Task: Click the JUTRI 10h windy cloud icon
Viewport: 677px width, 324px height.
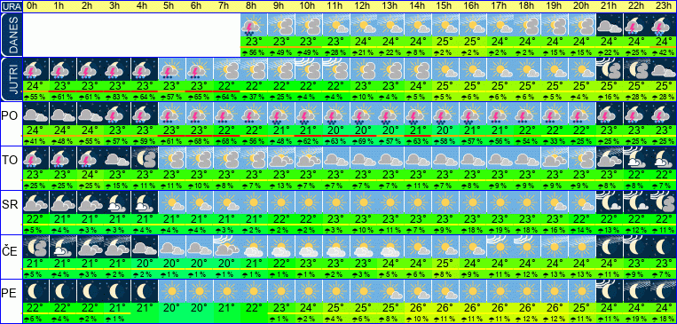Action: click(308, 69)
